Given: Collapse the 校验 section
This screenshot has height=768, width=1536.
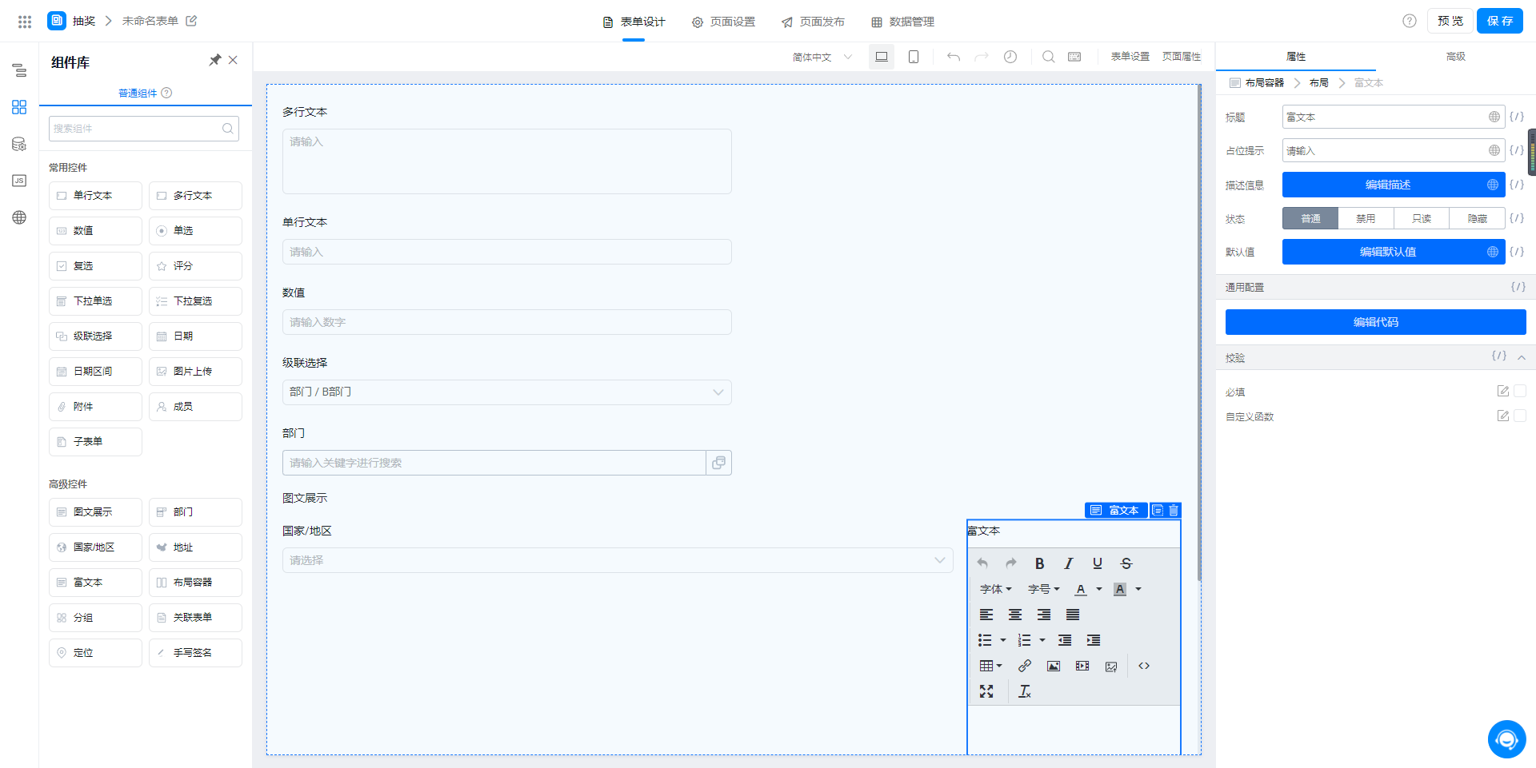Looking at the screenshot, I should tap(1522, 357).
